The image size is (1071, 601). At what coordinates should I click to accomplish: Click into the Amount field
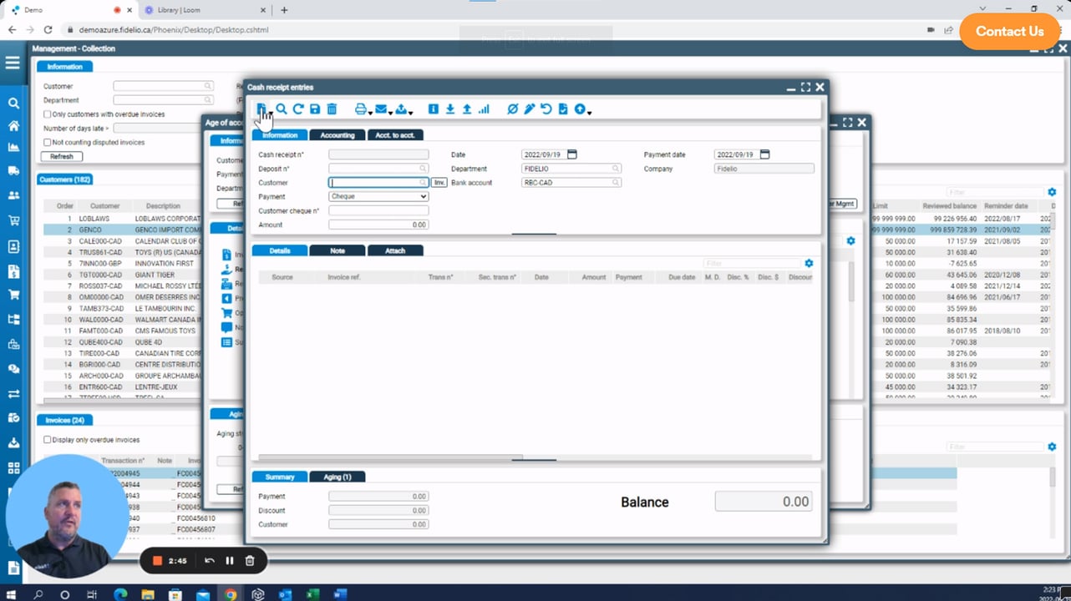[x=378, y=225]
